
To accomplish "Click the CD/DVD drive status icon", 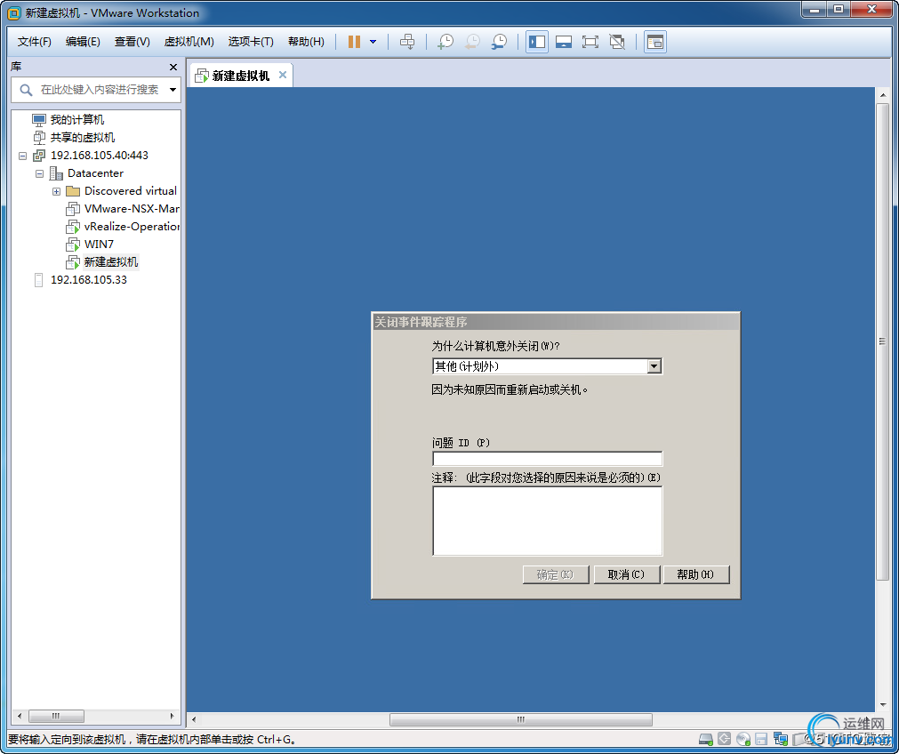I will pyautogui.click(x=743, y=739).
